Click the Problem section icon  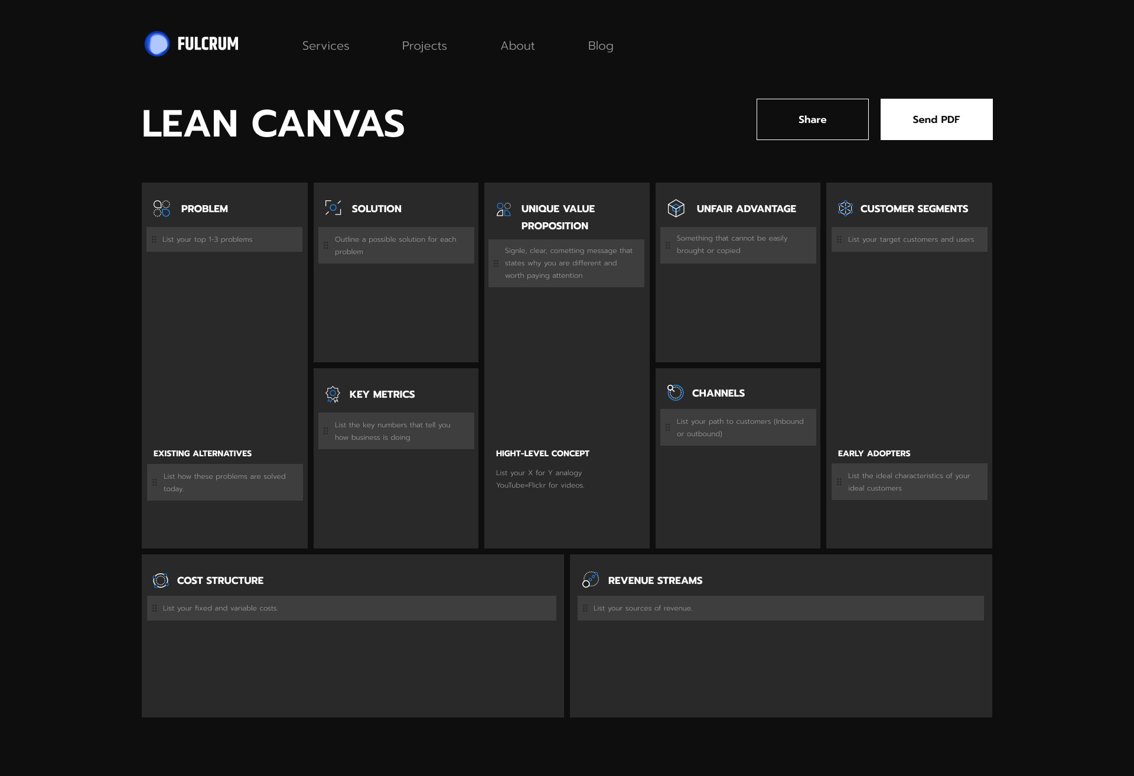(x=161, y=208)
